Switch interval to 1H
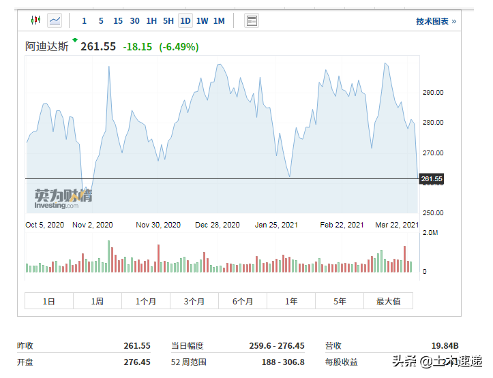The height and width of the screenshot is (378, 493). click(x=151, y=20)
